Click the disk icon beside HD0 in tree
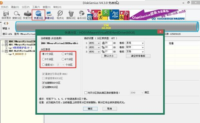Viewport: 200px width, 123px height. (6, 41)
